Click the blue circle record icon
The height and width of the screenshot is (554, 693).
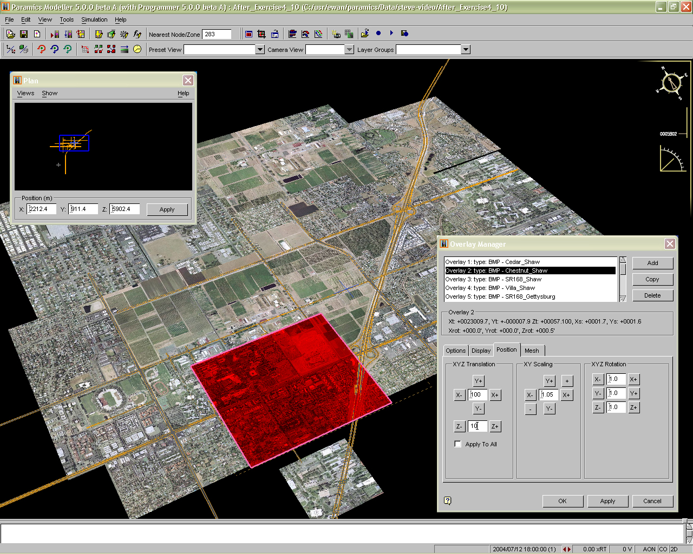378,34
